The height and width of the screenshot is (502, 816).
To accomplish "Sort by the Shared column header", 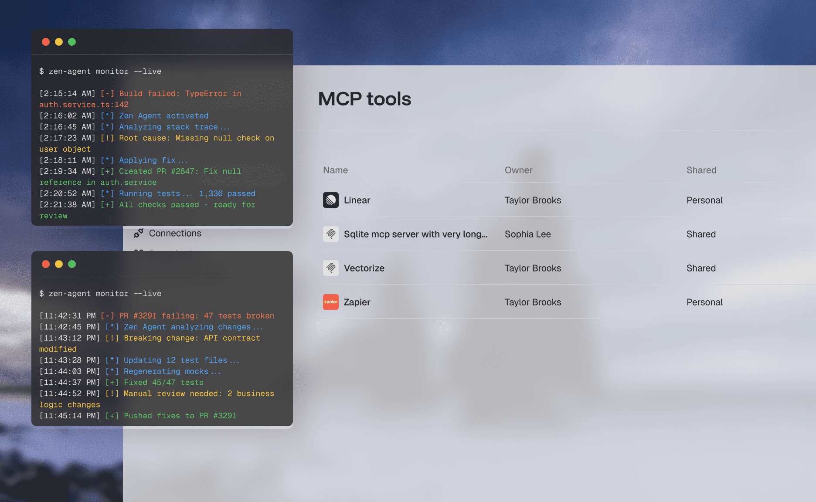I will pyautogui.click(x=701, y=170).
